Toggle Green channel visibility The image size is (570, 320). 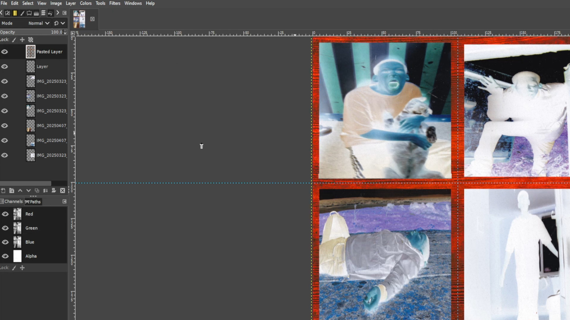5,228
